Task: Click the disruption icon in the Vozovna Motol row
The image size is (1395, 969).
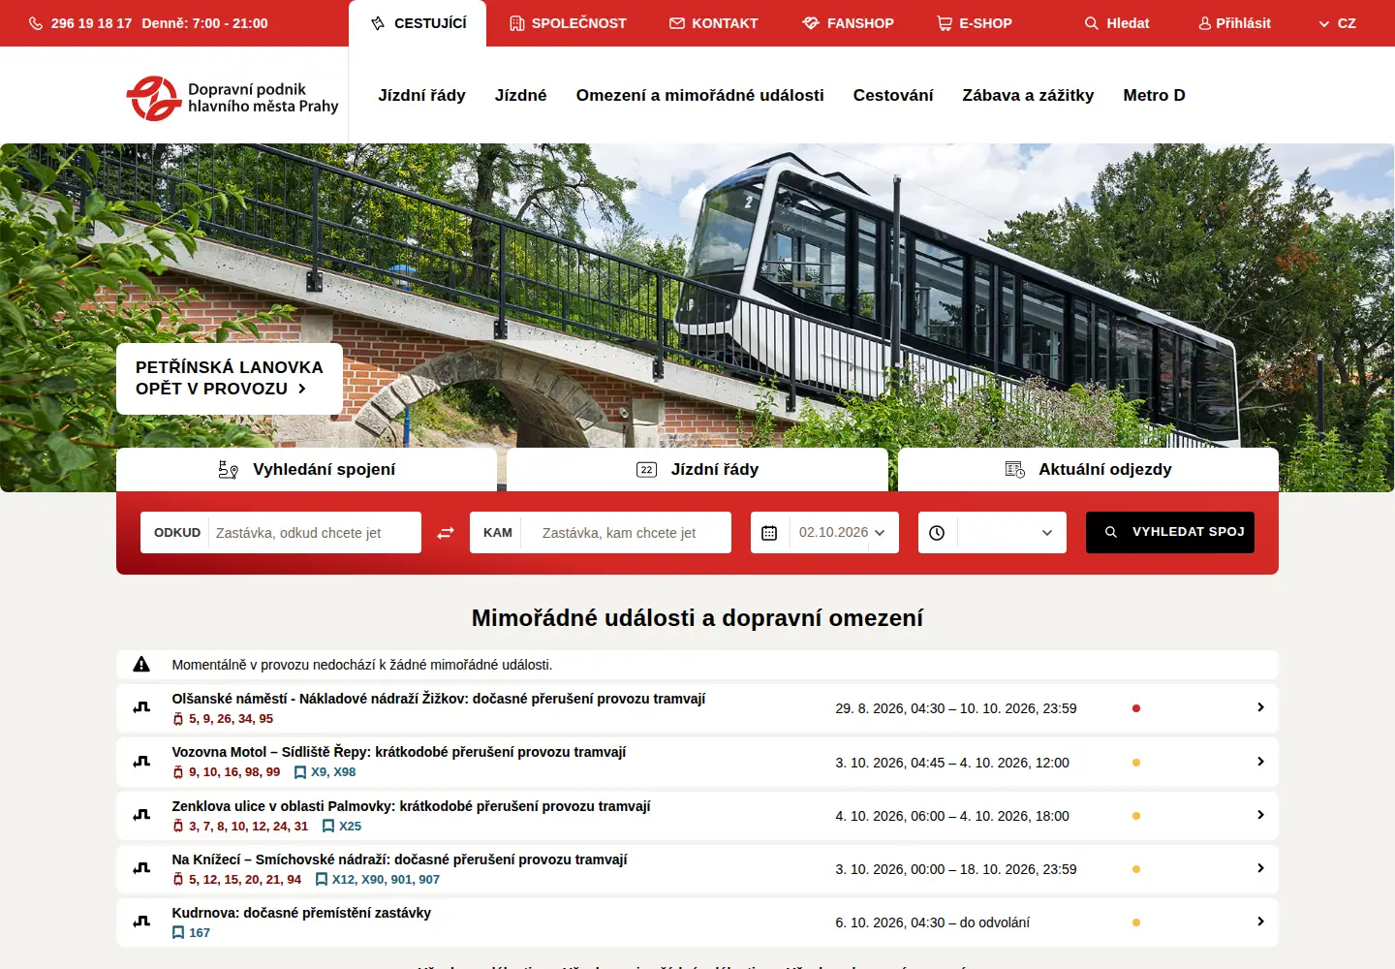Action: pos(141,762)
